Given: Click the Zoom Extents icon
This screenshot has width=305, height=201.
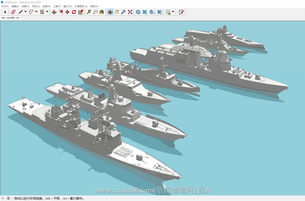Looking at the screenshot, I should click(x=130, y=12).
